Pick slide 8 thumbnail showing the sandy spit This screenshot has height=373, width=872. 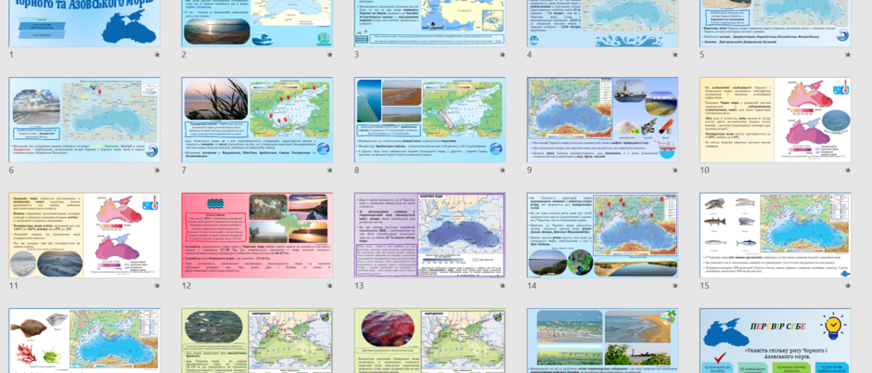(430, 120)
